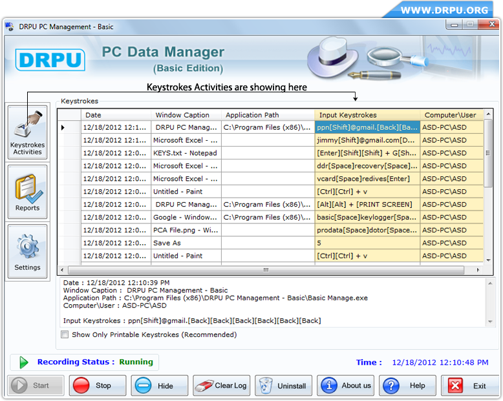
Task: Click the table scroll up arrow
Action: coord(488,114)
